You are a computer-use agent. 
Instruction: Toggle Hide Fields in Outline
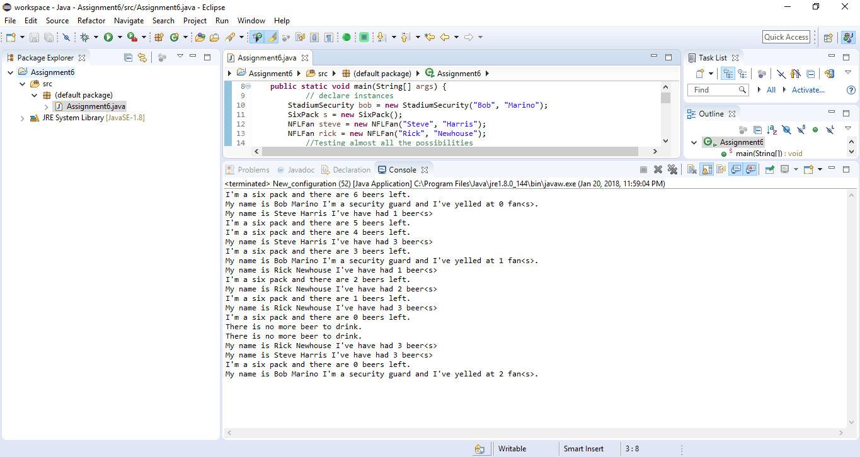pos(786,130)
